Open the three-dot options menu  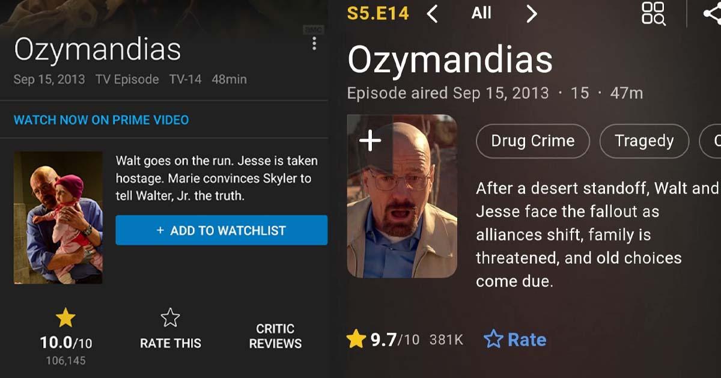pyautogui.click(x=314, y=43)
